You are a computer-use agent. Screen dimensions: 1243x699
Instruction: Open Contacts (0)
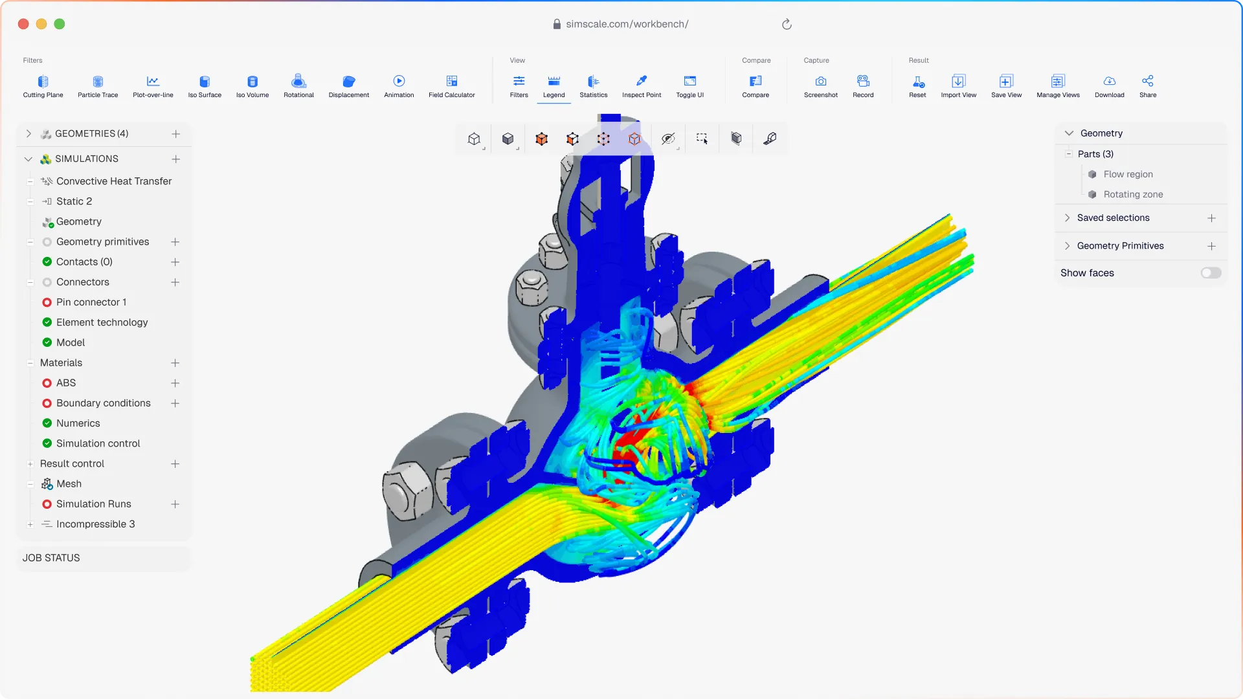tap(84, 261)
